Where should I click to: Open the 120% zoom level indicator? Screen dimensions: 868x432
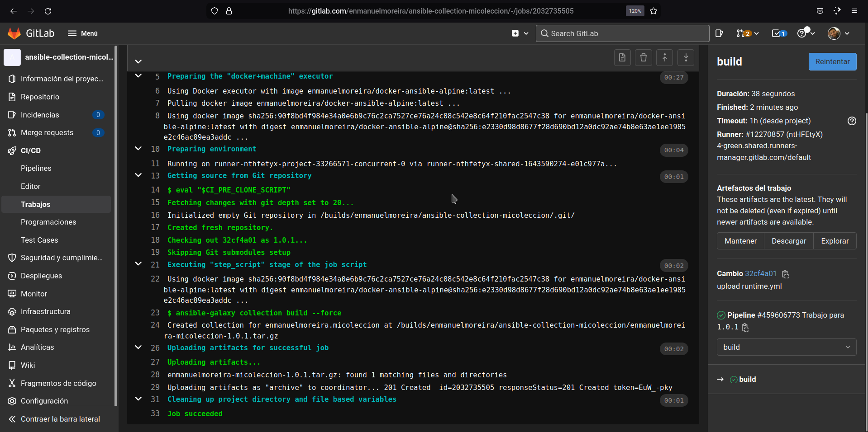click(635, 11)
